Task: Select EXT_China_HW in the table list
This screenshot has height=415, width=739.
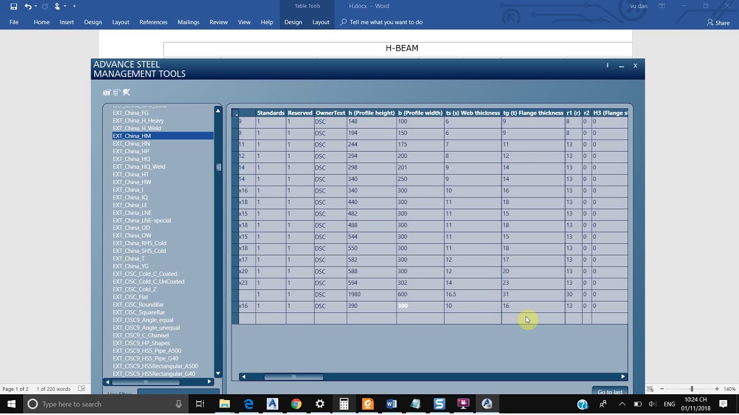Action: pos(132,182)
